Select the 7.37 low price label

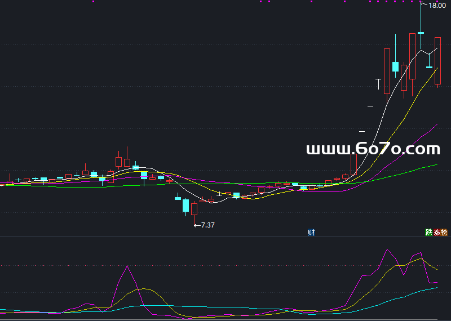(207, 225)
